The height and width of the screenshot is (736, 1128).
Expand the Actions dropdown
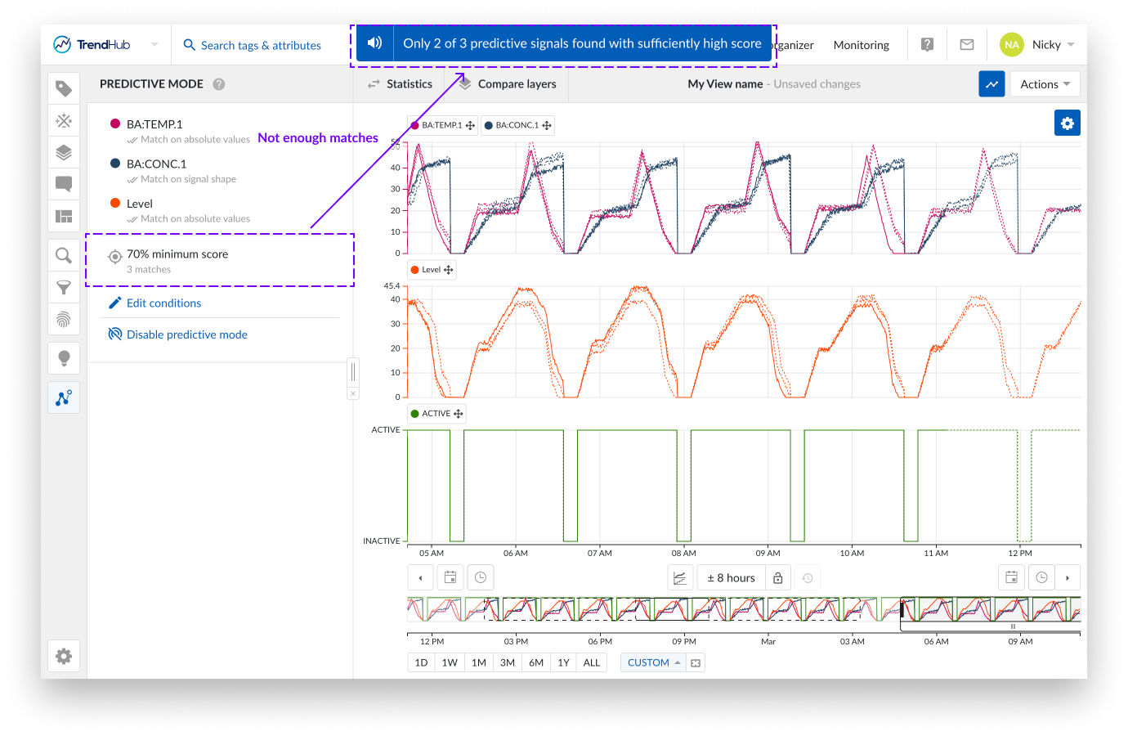pyautogui.click(x=1045, y=84)
